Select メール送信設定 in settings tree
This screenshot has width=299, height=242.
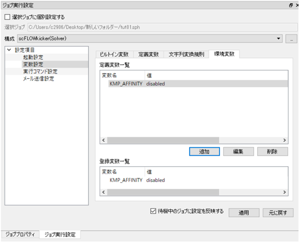point(38,78)
